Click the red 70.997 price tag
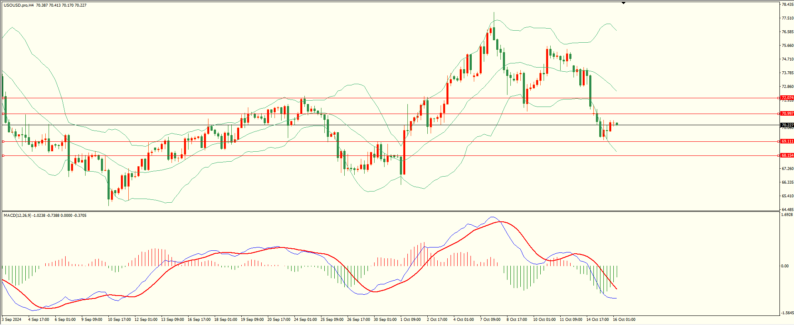Viewport: 794px width, 325px height. click(x=787, y=114)
